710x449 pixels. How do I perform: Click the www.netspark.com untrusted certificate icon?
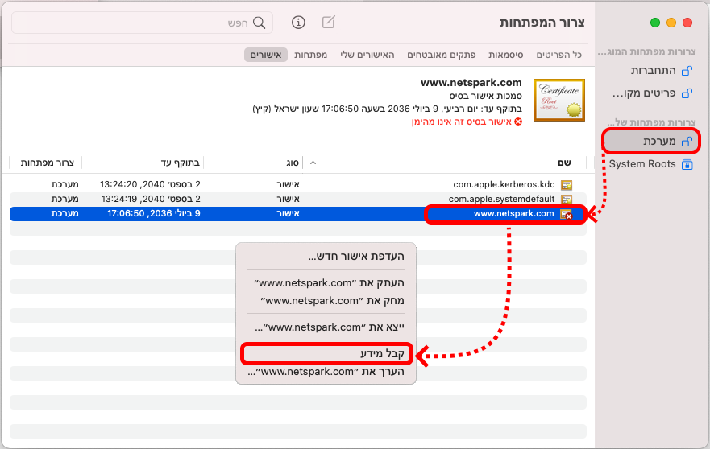point(566,214)
